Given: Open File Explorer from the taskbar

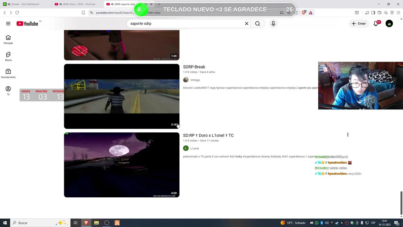Looking at the screenshot, I should tap(96, 223).
